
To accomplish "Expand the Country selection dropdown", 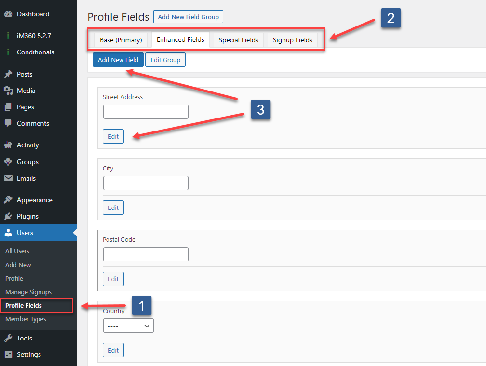I will click(128, 326).
